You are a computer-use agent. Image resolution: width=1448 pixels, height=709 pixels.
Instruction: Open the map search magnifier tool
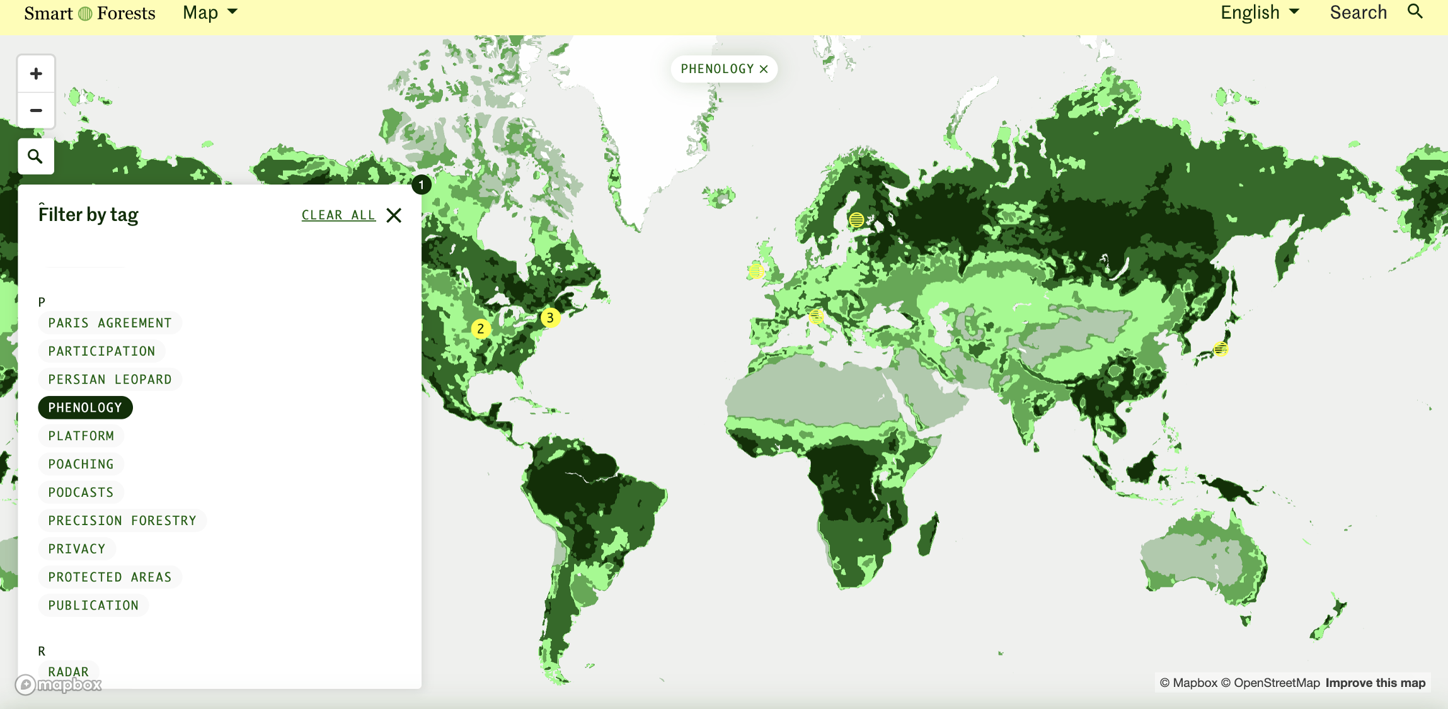pos(36,156)
